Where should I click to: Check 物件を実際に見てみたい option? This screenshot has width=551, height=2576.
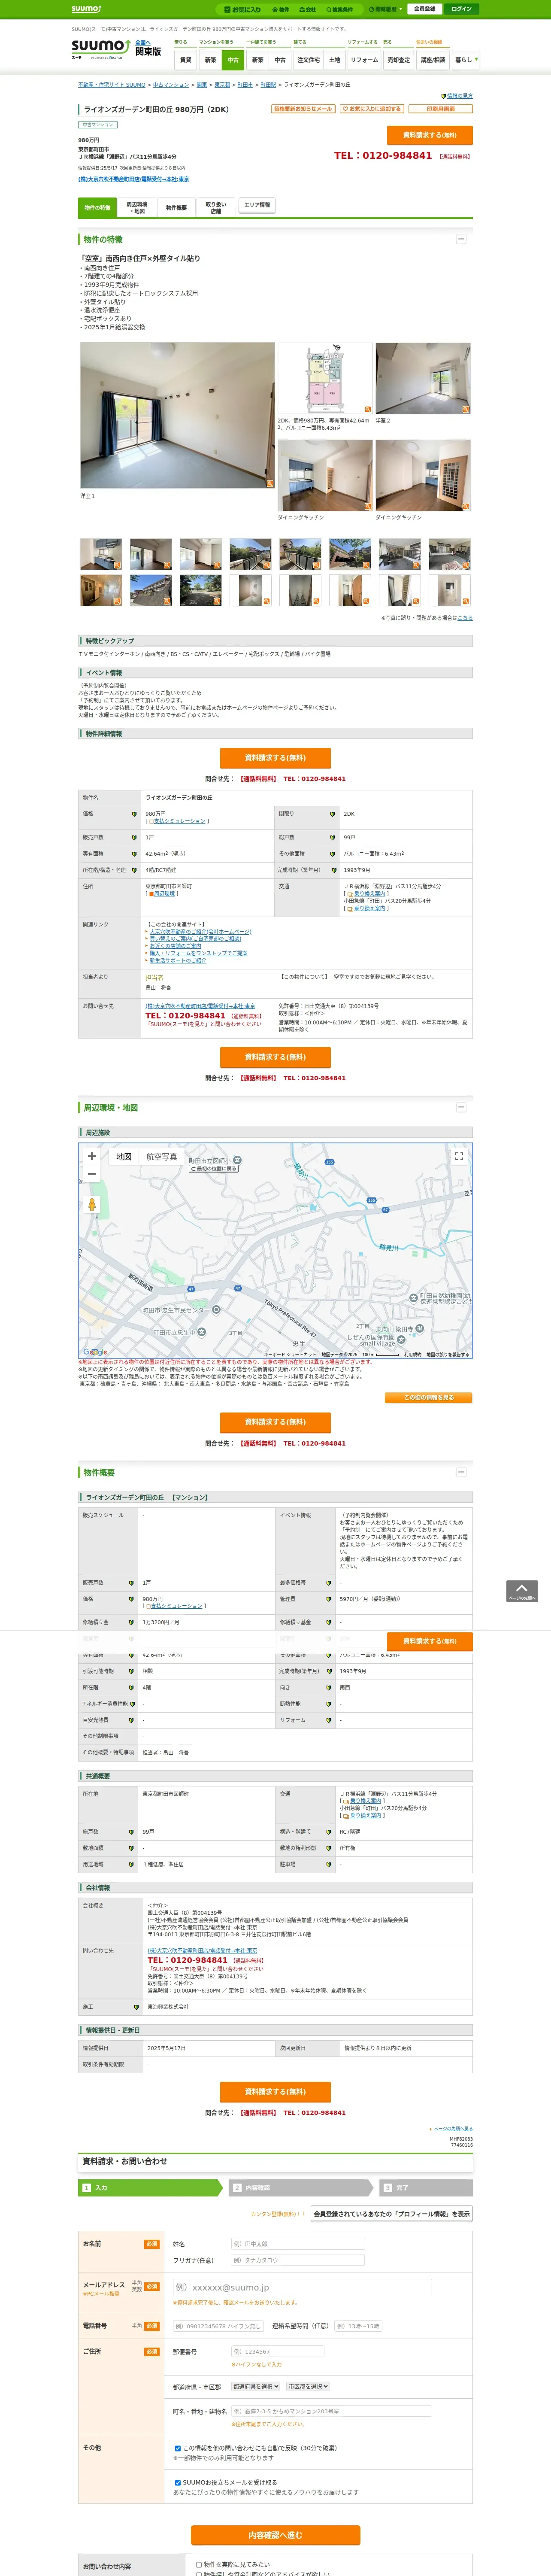click(199, 2564)
